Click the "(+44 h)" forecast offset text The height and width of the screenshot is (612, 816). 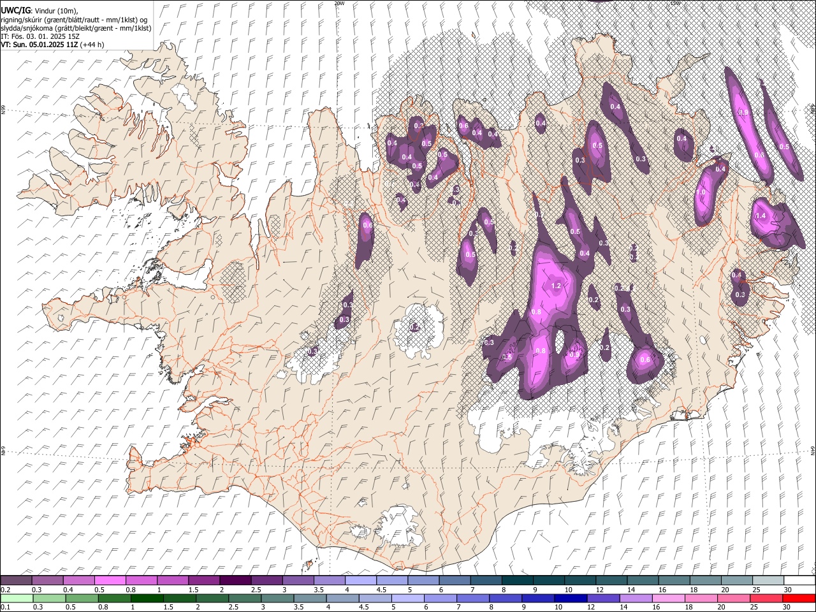click(x=92, y=45)
